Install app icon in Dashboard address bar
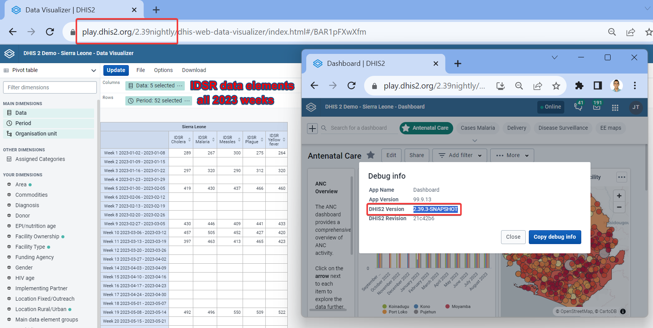The image size is (653, 328). tap(501, 86)
